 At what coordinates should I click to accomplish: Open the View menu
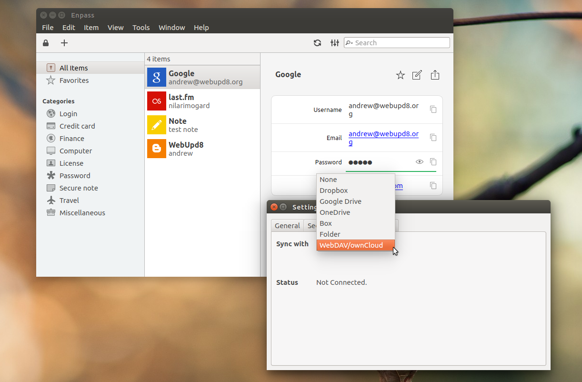pos(116,28)
